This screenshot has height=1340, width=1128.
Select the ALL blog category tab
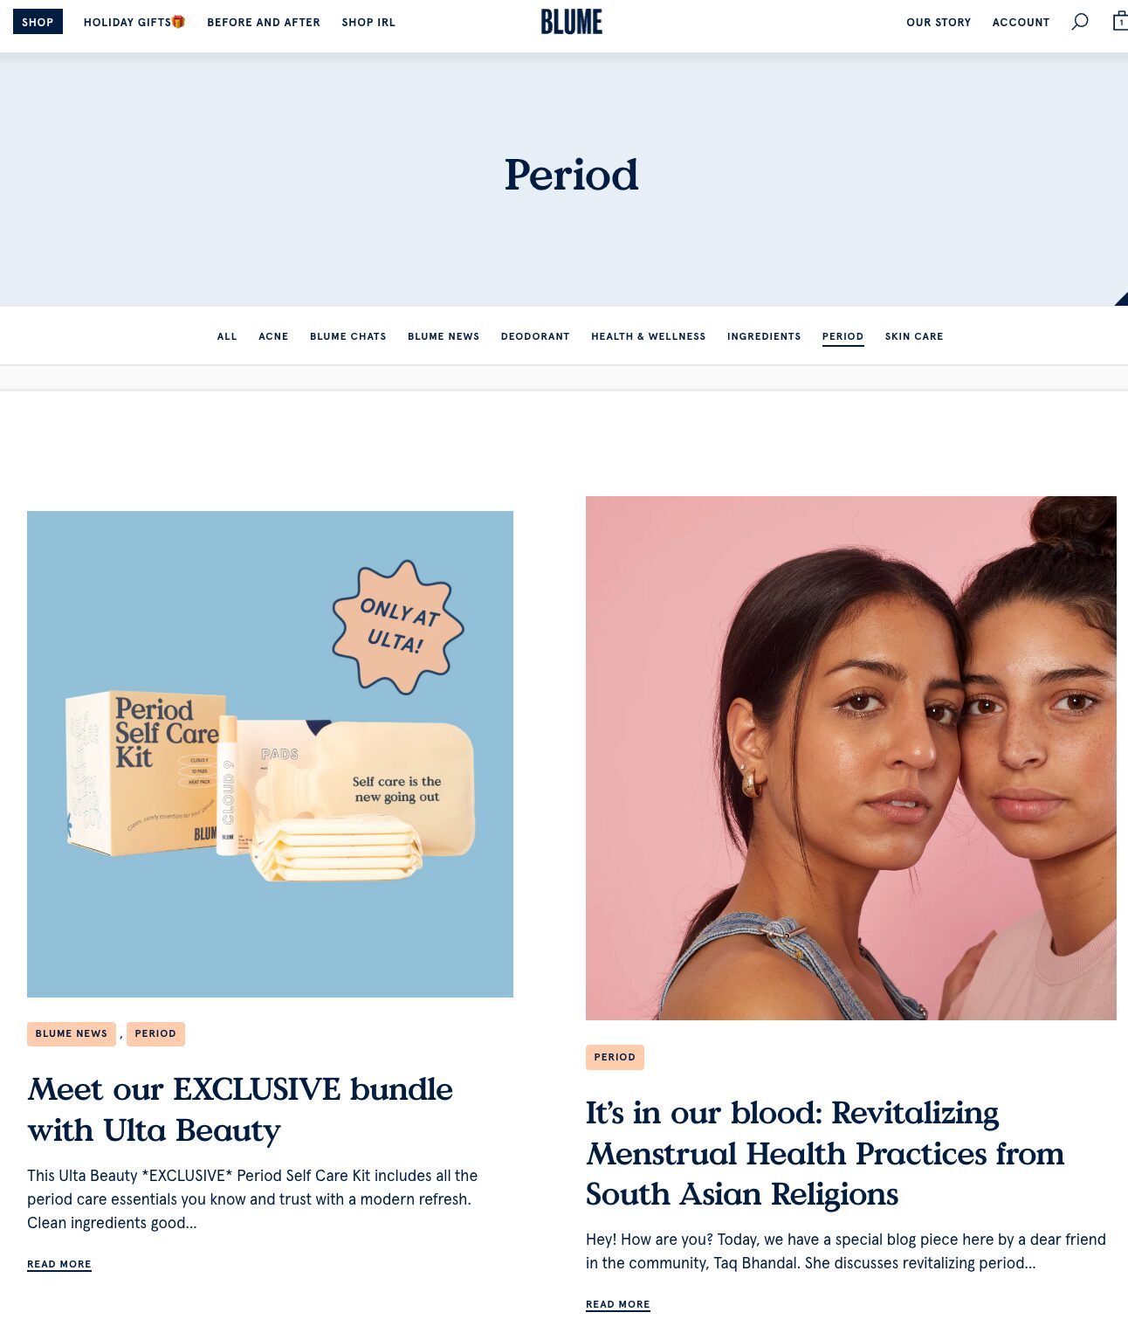coord(227,336)
